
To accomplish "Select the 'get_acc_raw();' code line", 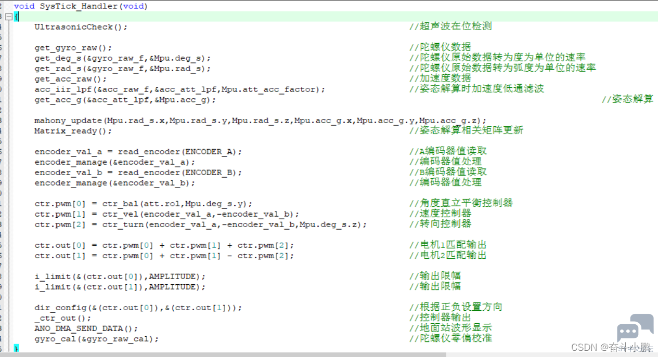I will click(70, 78).
